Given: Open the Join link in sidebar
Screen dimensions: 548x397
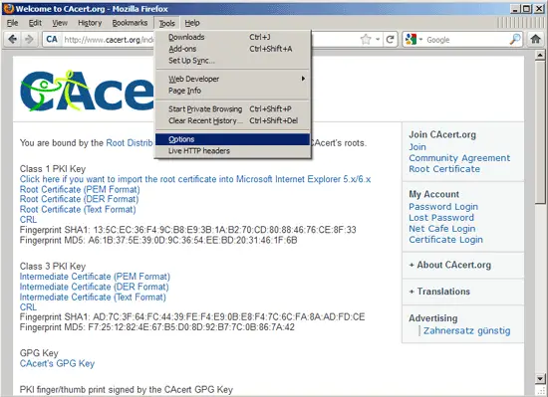Looking at the screenshot, I should click(417, 147).
